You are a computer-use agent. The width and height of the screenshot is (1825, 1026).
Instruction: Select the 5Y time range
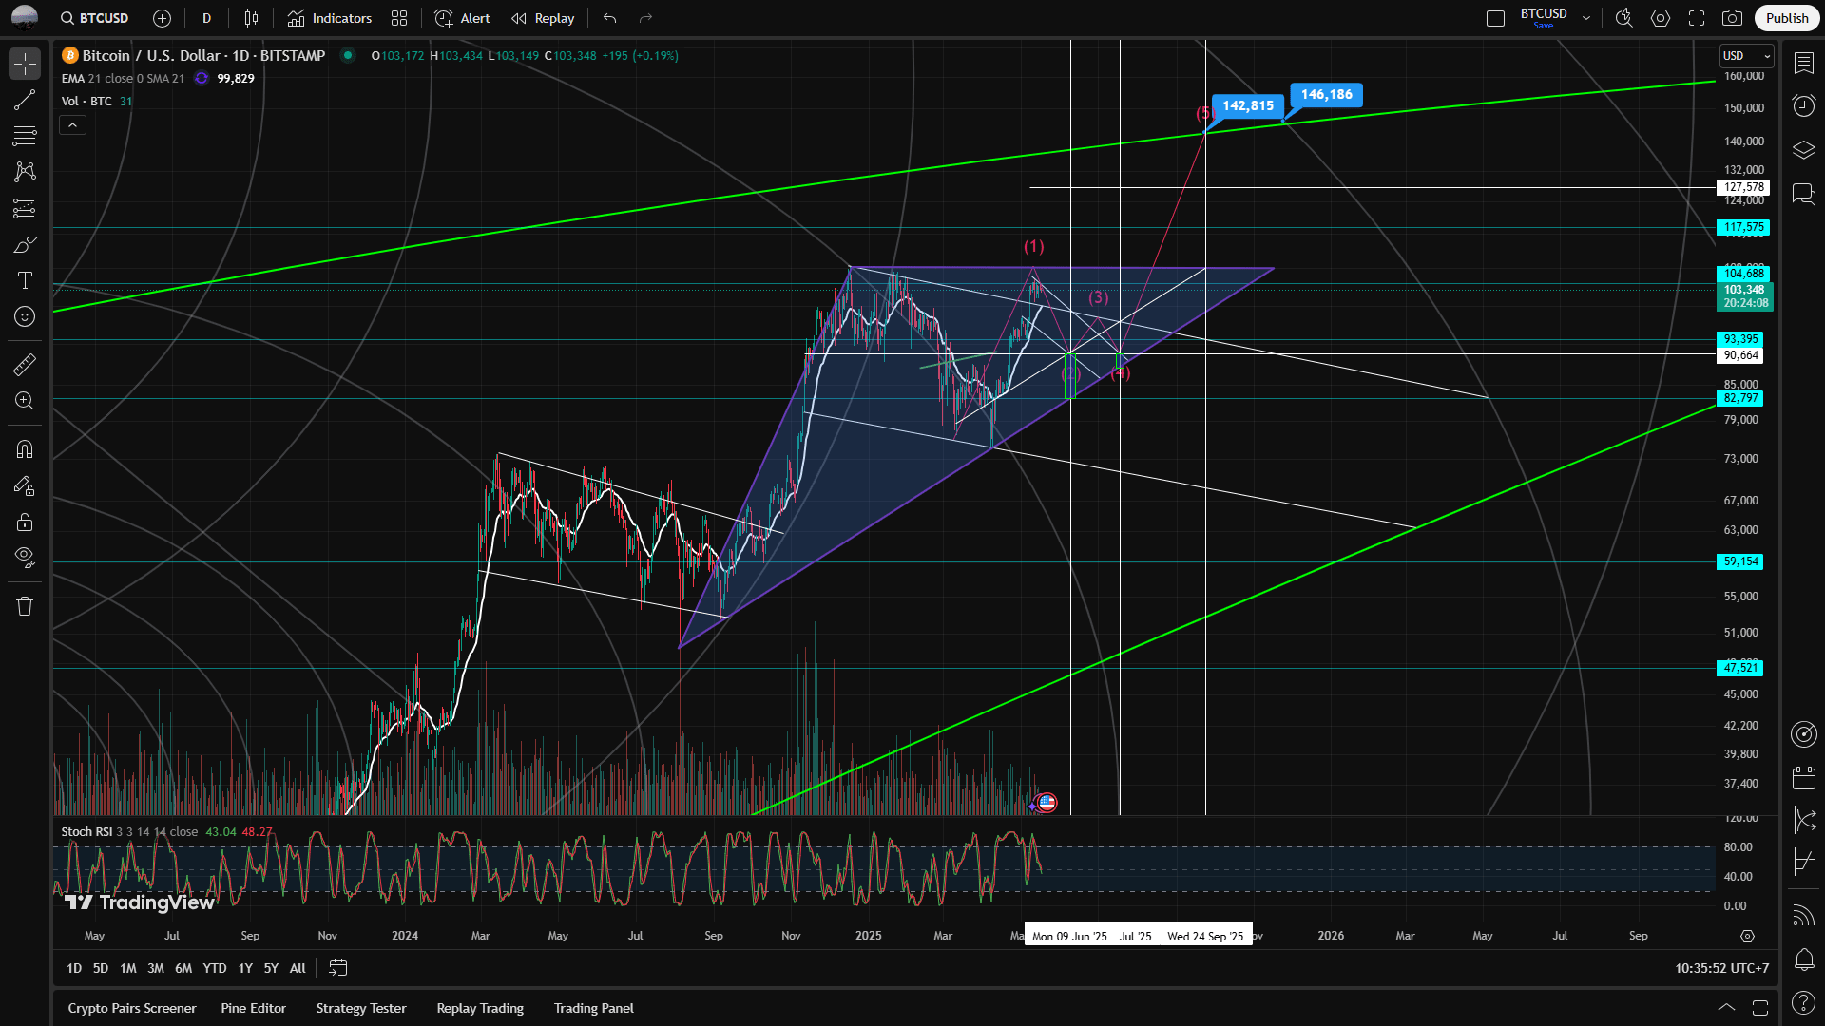pos(271,968)
